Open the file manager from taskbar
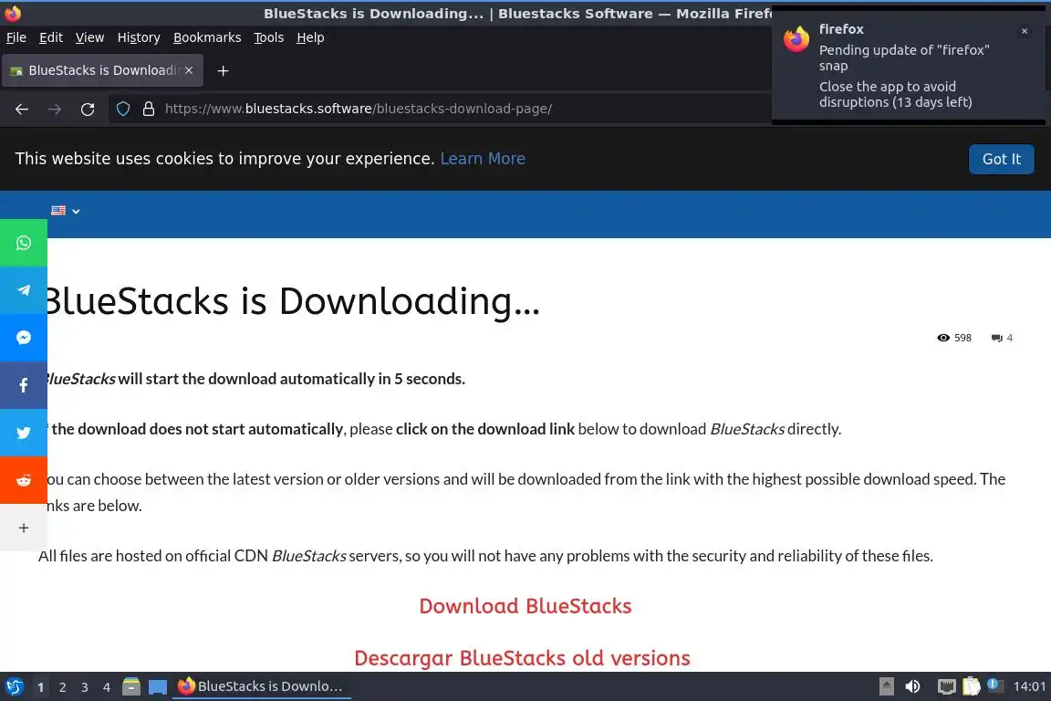This screenshot has width=1051, height=701. 131,686
